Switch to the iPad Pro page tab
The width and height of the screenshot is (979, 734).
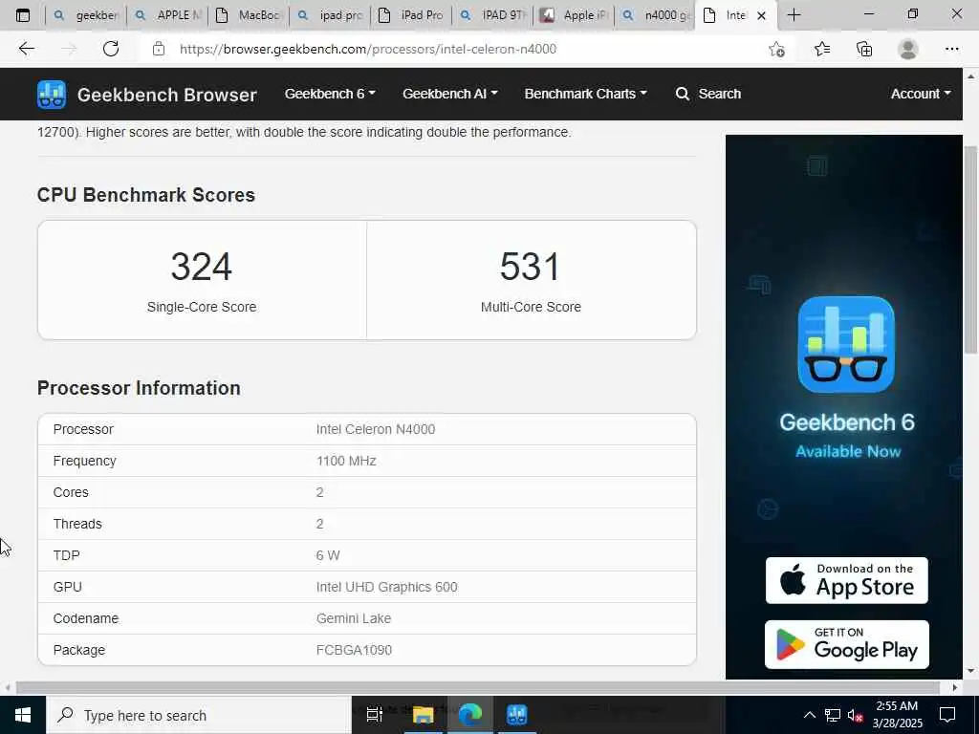pyautogui.click(x=410, y=15)
